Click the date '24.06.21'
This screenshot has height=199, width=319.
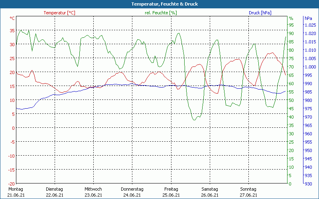(x=132, y=195)
